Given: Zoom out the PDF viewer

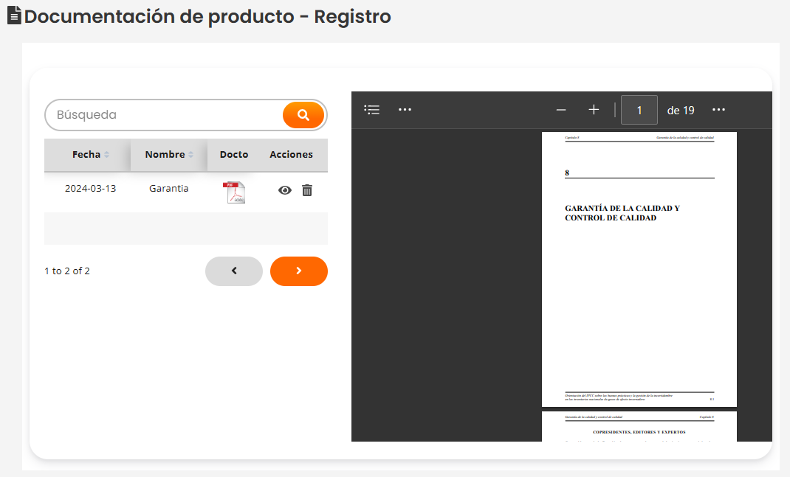Looking at the screenshot, I should [561, 110].
